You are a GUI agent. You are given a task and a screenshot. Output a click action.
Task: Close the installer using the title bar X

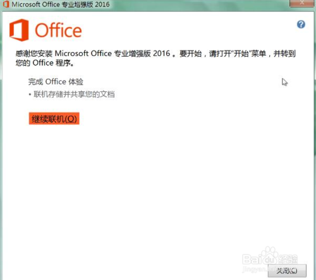click(301, 3)
